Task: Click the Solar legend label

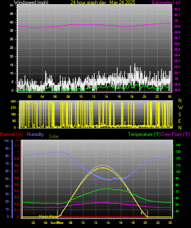Action: pyautogui.click(x=54, y=136)
